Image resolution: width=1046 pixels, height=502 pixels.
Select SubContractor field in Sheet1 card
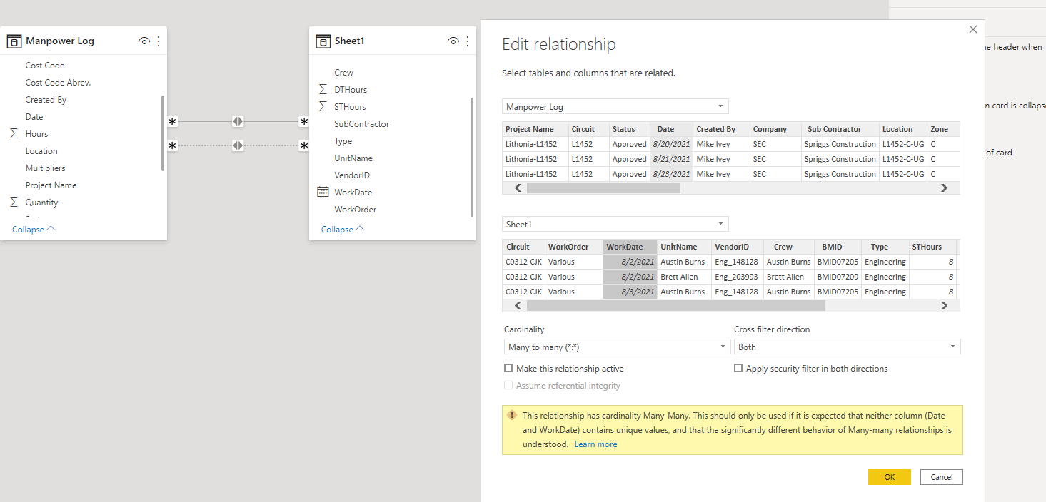pyautogui.click(x=361, y=124)
